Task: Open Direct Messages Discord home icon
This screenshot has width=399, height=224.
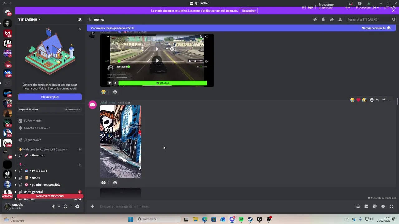Action: click(7, 12)
